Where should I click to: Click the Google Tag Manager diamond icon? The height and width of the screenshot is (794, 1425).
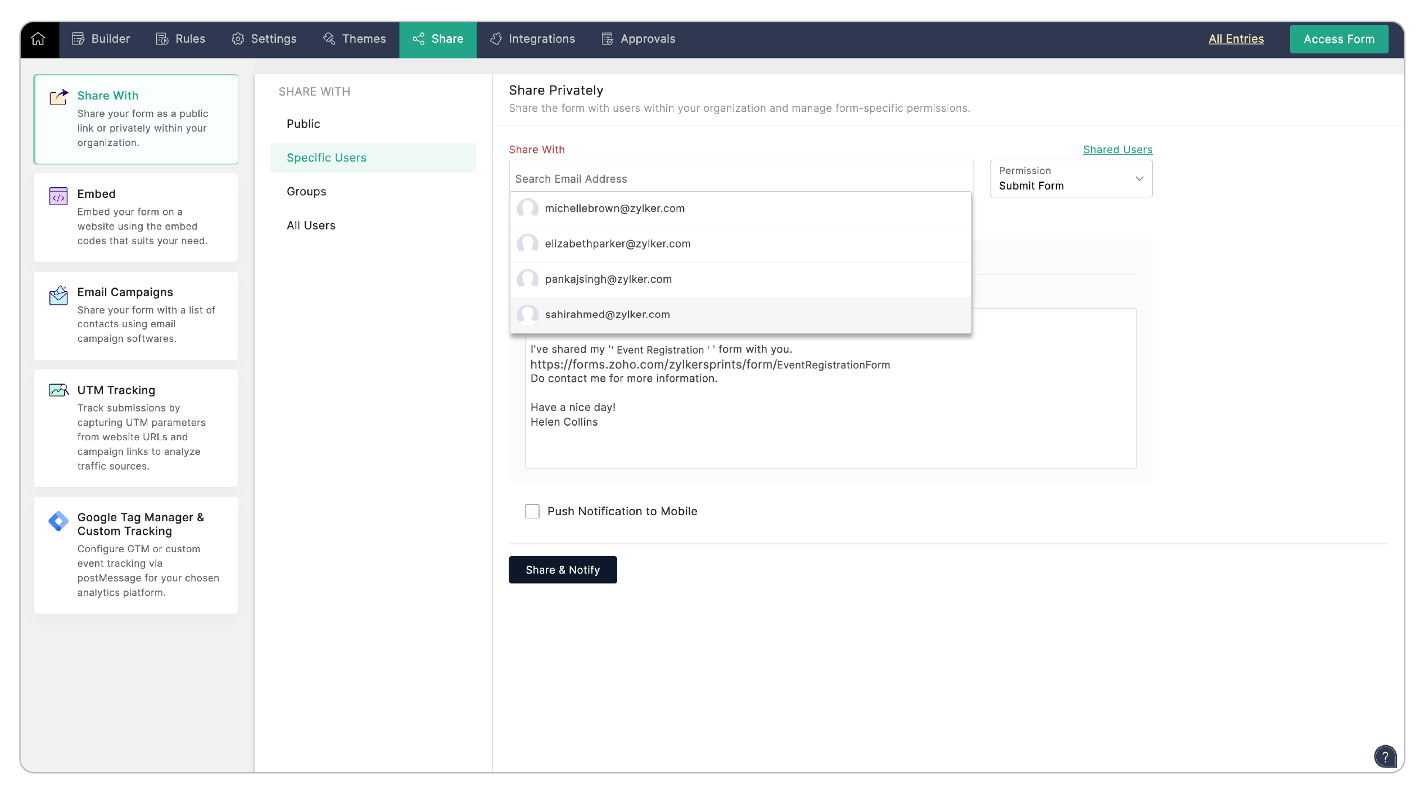click(x=58, y=521)
